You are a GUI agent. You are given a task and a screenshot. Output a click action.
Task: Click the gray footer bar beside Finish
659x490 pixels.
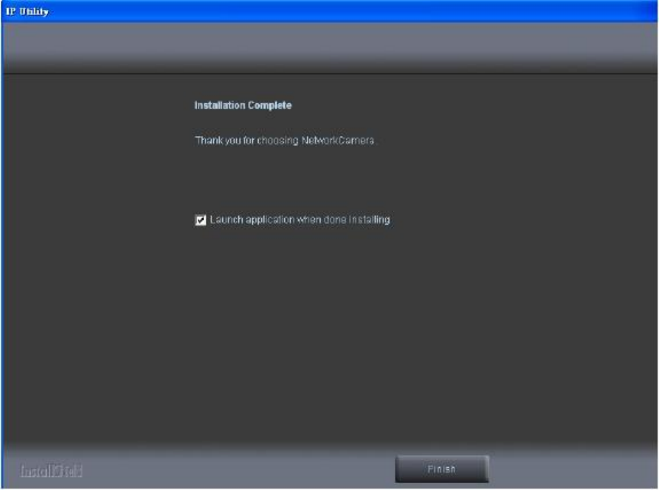point(235,468)
